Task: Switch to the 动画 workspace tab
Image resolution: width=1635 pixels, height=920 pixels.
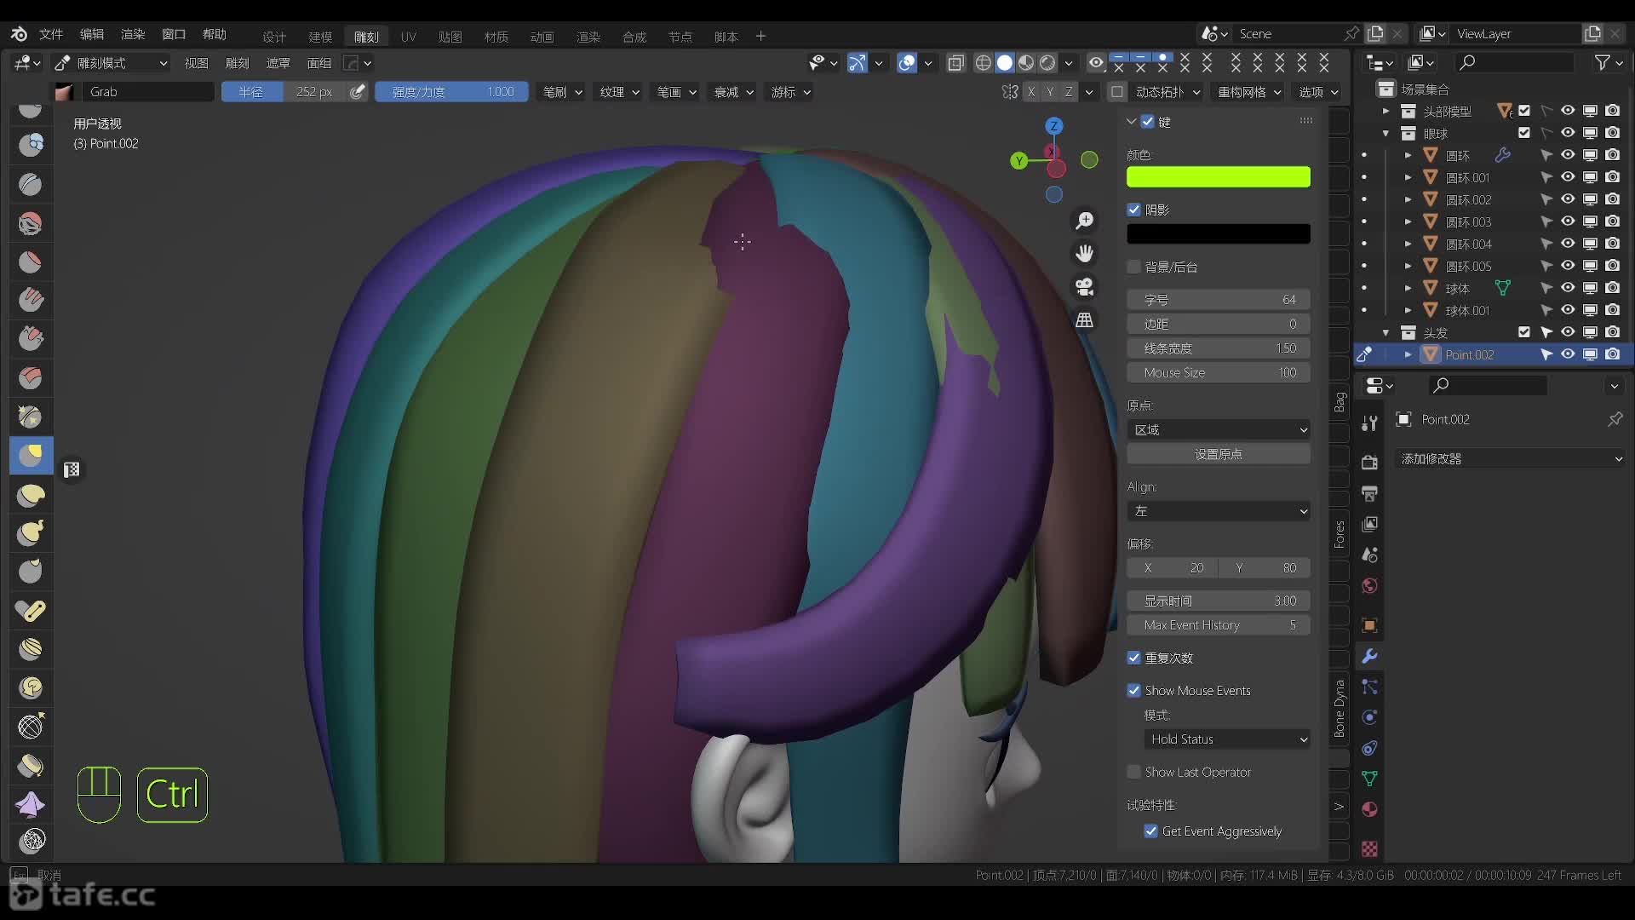Action: pyautogui.click(x=542, y=37)
